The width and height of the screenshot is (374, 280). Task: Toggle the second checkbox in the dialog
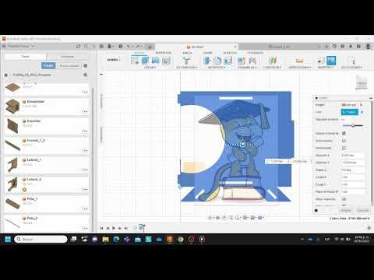click(344, 141)
